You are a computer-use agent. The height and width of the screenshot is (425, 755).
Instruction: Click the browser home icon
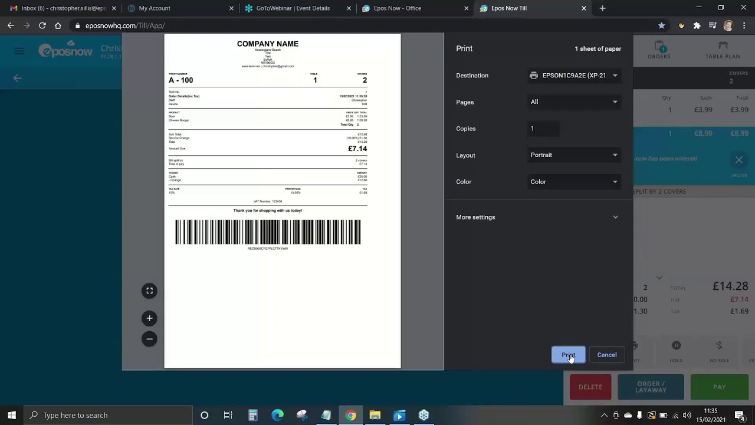[x=58, y=25]
